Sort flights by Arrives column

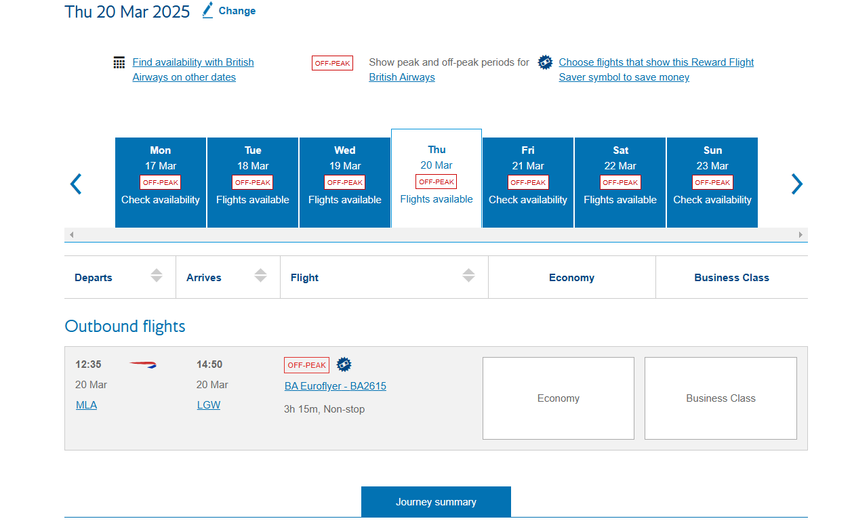[261, 276]
